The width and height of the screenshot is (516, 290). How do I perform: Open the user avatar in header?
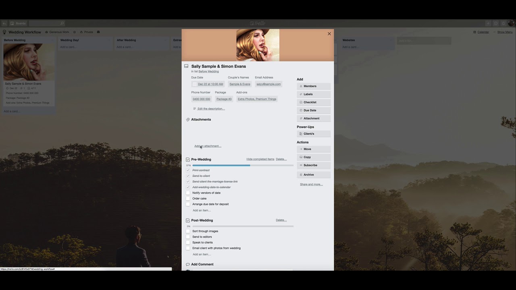[511, 23]
